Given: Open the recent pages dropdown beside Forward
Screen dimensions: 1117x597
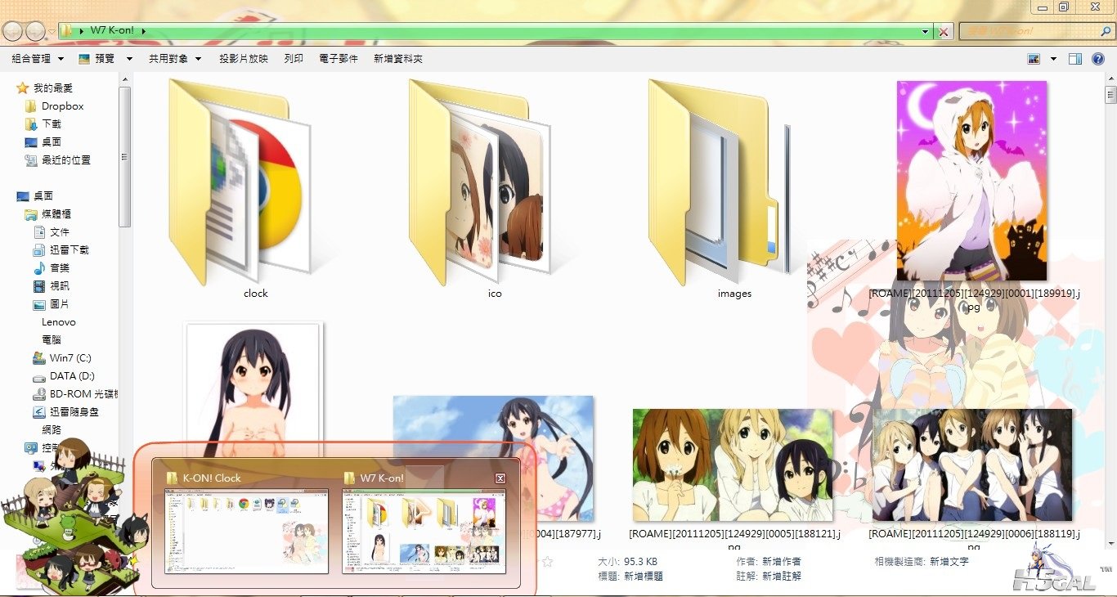Looking at the screenshot, I should [52, 31].
